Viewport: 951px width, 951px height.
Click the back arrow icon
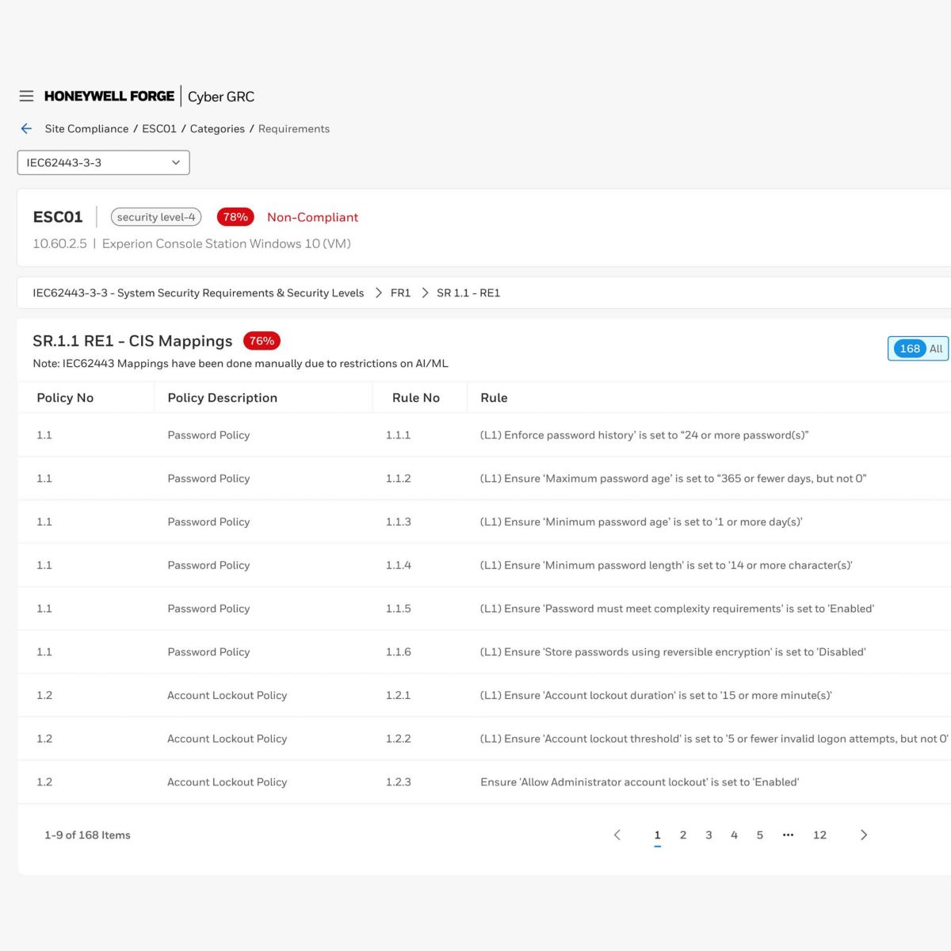(26, 128)
